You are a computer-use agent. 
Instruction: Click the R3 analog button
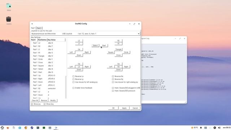pos(118,67)
